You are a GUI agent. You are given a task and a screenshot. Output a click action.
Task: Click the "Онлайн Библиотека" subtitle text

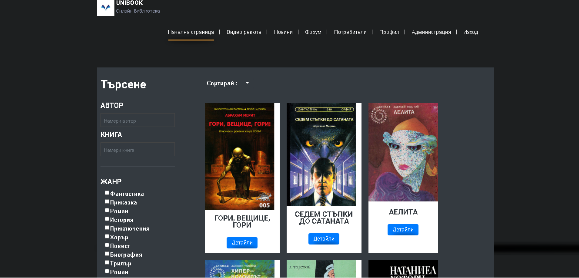[138, 11]
